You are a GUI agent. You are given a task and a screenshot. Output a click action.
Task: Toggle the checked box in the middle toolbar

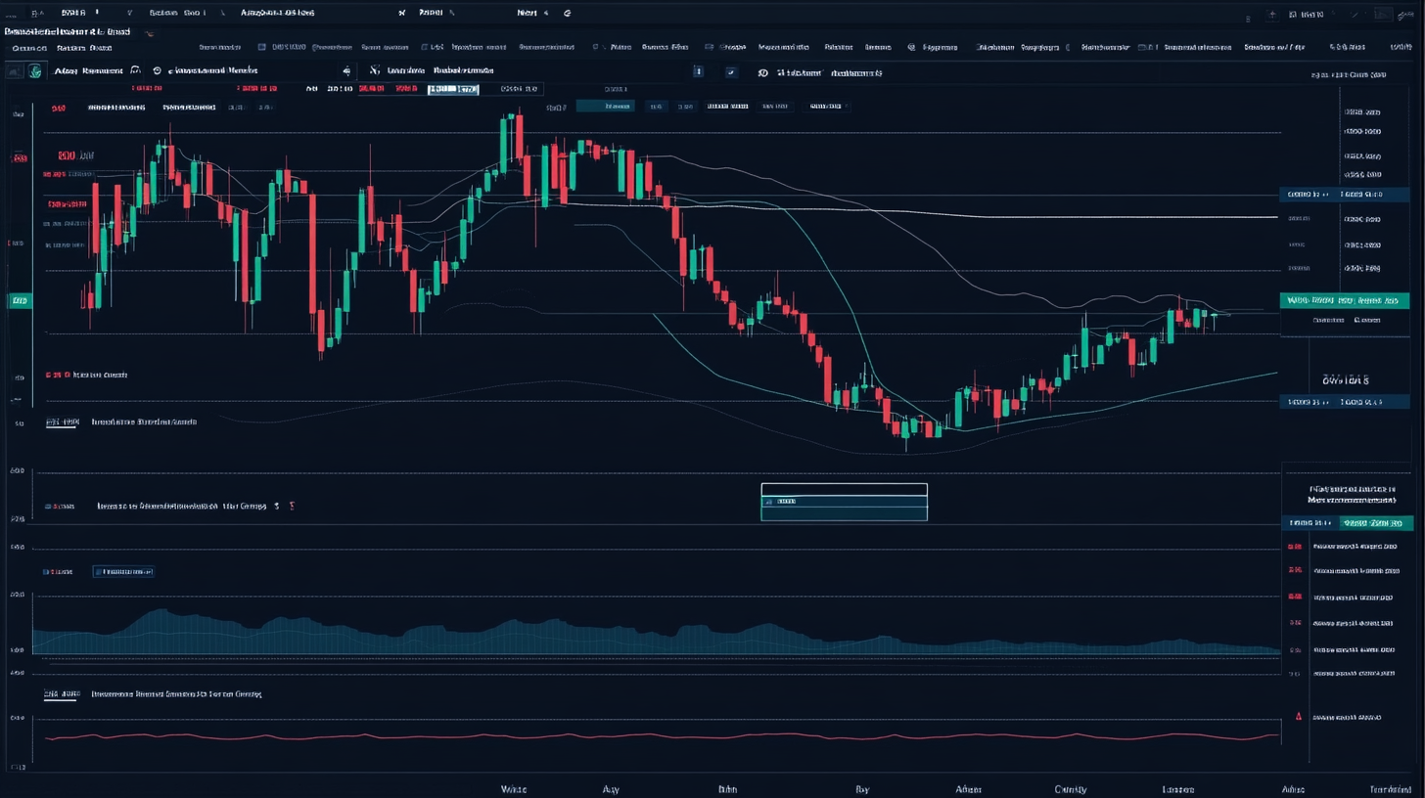(731, 71)
